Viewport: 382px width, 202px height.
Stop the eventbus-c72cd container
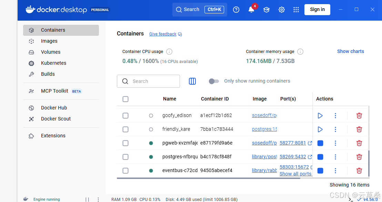320,171
